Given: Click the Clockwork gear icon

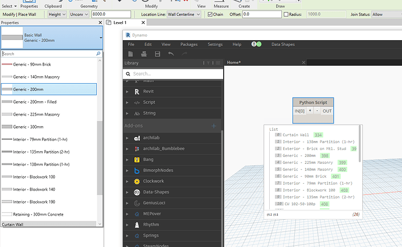Looking at the screenshot, I should tap(137, 181).
